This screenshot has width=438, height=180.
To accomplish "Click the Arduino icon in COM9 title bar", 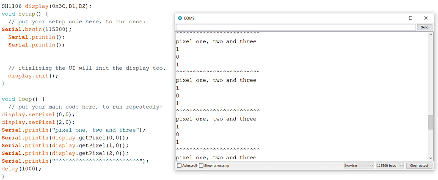I will coord(179,18).
